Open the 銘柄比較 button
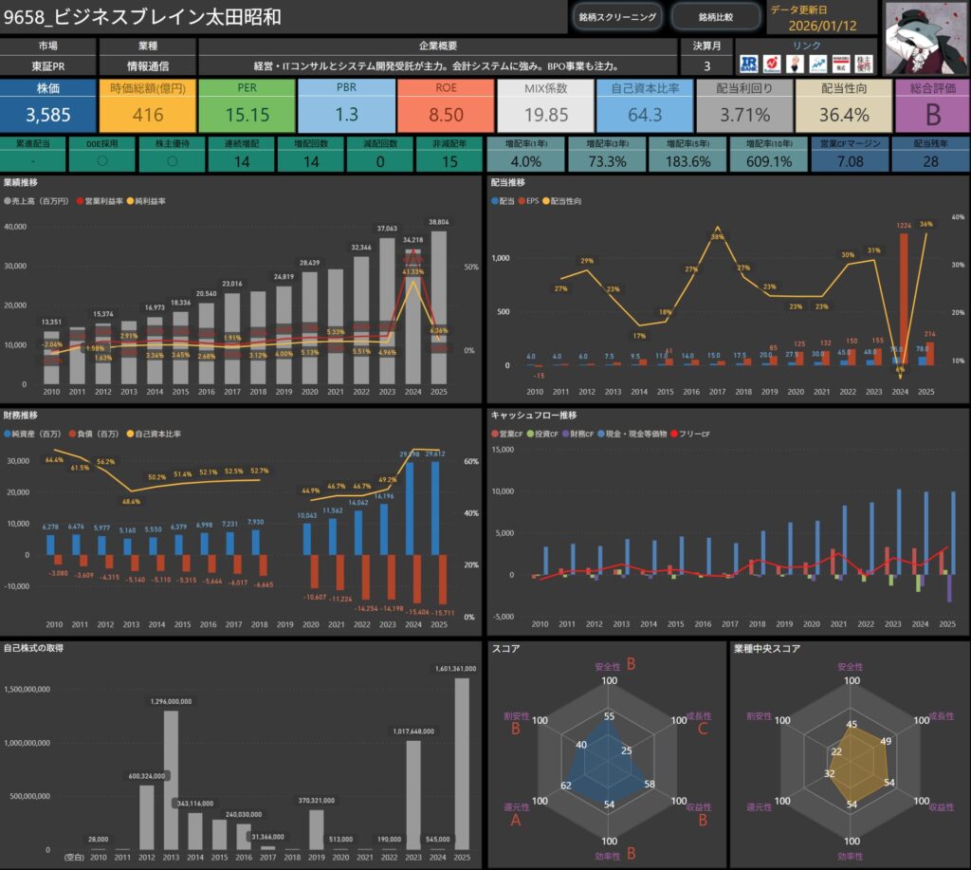The image size is (971, 870). [715, 17]
